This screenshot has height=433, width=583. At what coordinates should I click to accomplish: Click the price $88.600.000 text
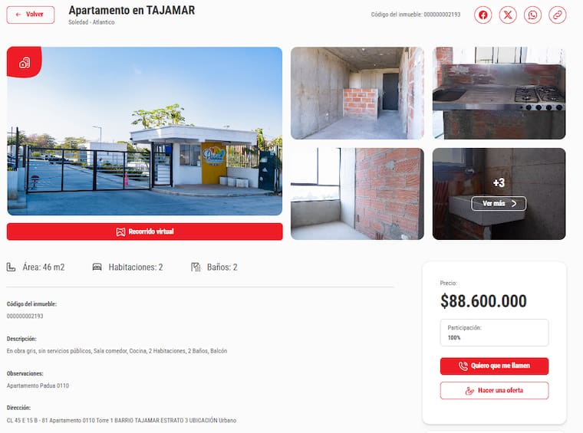coord(483,301)
